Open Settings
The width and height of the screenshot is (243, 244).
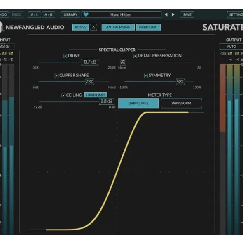235,14
